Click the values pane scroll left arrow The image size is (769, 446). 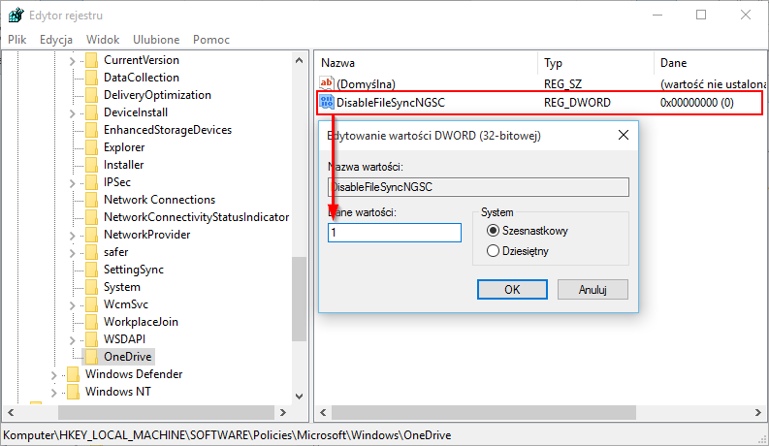click(323, 412)
